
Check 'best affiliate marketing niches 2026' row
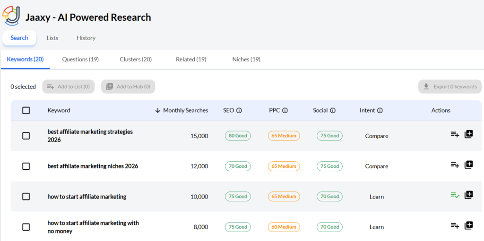(26, 166)
